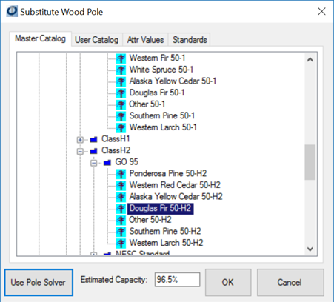Click the Estimated Capacity field
Screen dimensions: 334x302
point(177,280)
